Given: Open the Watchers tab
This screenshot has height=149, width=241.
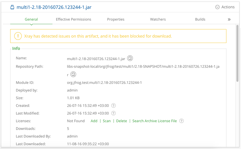Looking at the screenshot, I should click(158, 19).
